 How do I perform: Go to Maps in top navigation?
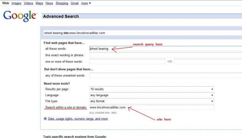click(39, 3)
